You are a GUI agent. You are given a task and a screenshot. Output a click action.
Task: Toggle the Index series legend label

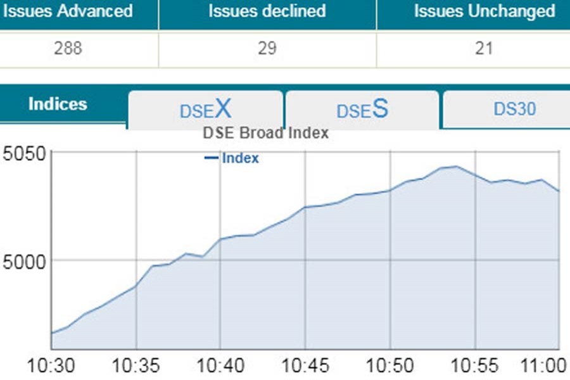[240, 158]
